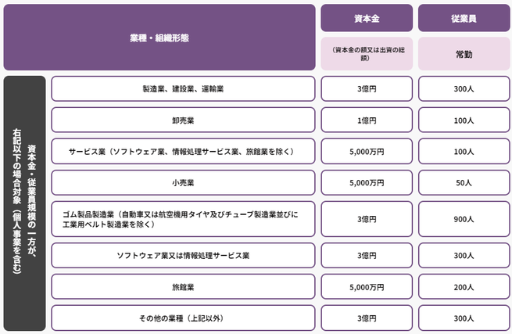Click the ソフトウェア業又は情報処理サービス業 cell
Image resolution: width=512 pixels, height=334 pixels.
183,256
